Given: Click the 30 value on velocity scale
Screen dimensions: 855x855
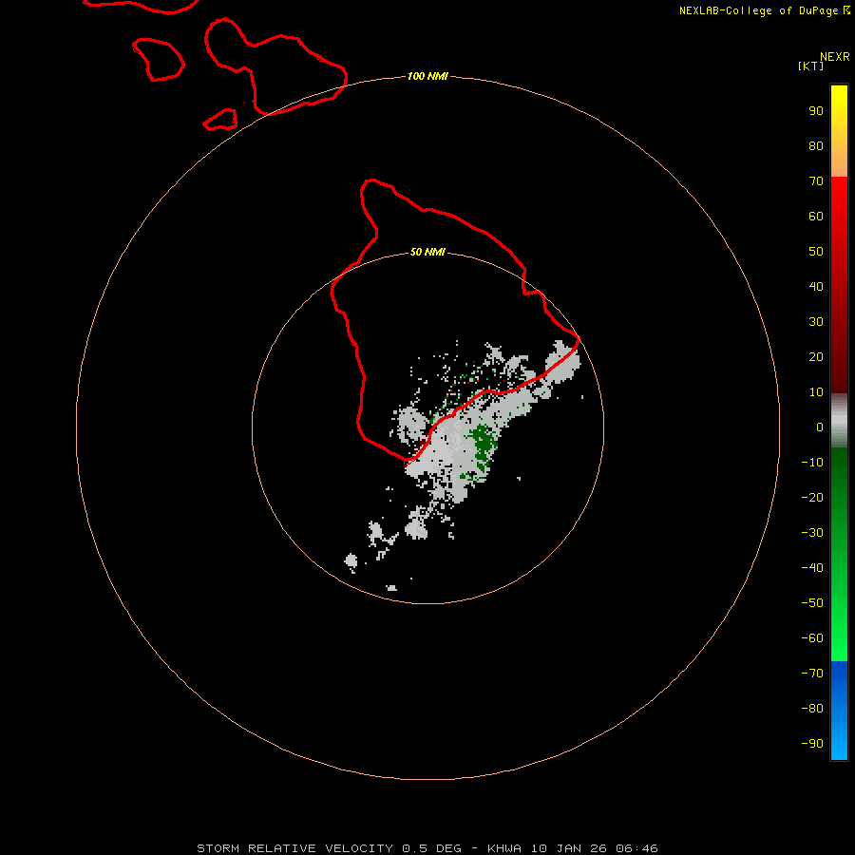Looking at the screenshot, I should coord(816,322).
